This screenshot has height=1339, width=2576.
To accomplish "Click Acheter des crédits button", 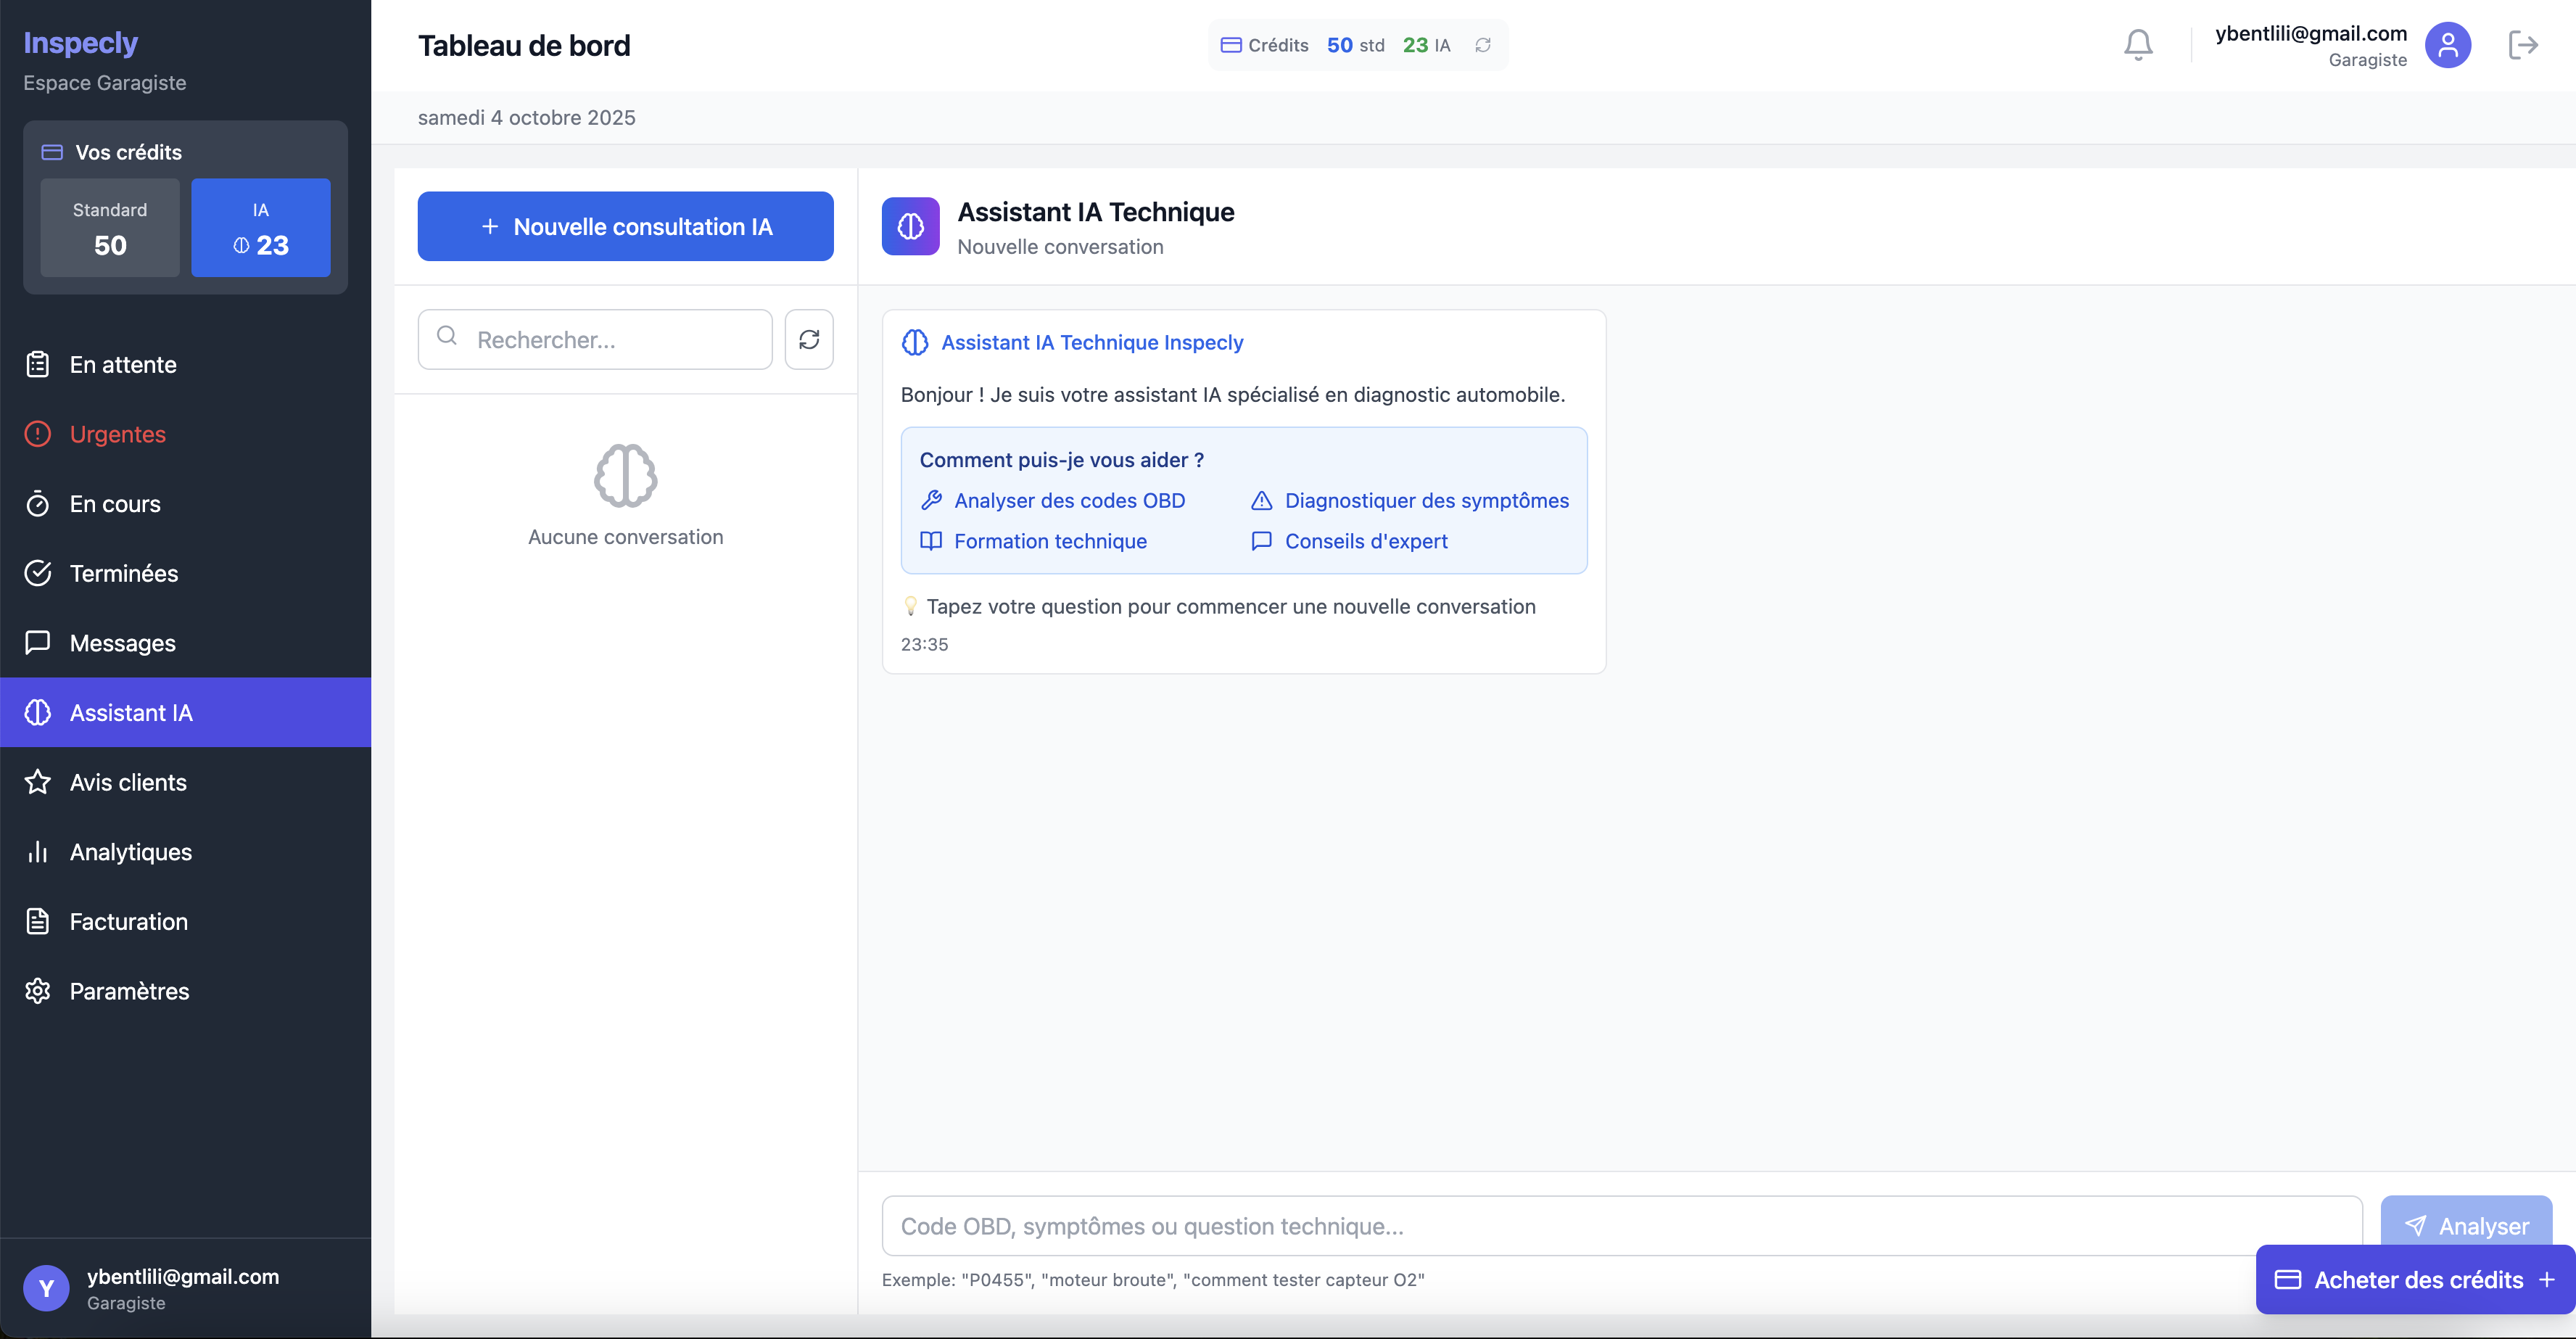I will [2414, 1280].
